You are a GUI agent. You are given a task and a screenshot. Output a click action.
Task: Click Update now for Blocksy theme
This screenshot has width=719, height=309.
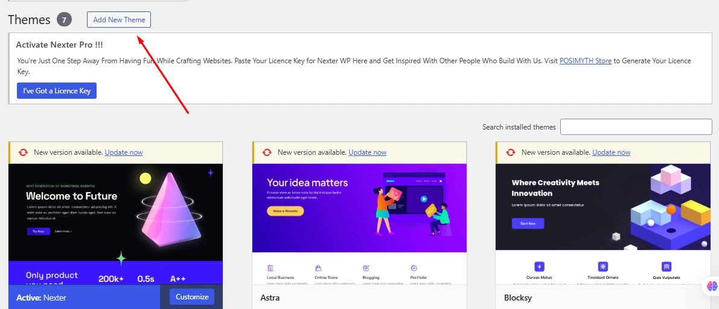pos(611,152)
